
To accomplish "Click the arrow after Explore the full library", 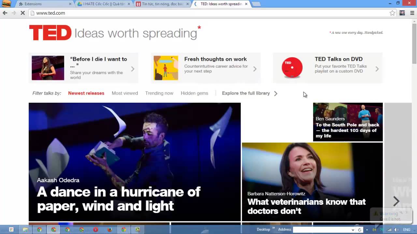I will [276, 93].
